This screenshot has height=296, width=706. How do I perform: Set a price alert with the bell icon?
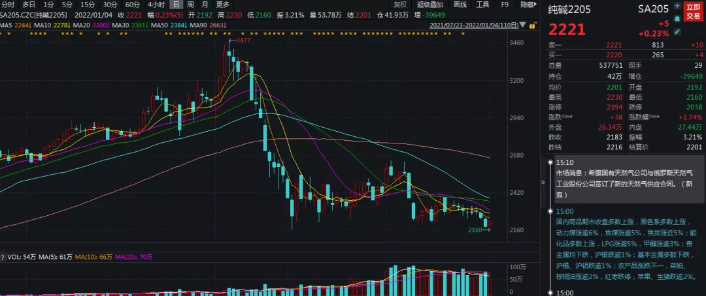coord(677,19)
